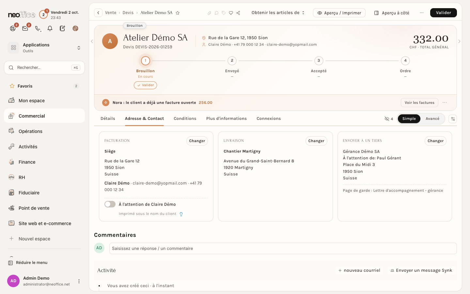Open the attachment paperclip icon
This screenshot has height=294, width=470.
(x=209, y=13)
